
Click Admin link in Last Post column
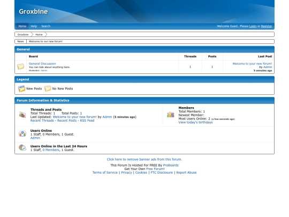[x=268, y=67]
